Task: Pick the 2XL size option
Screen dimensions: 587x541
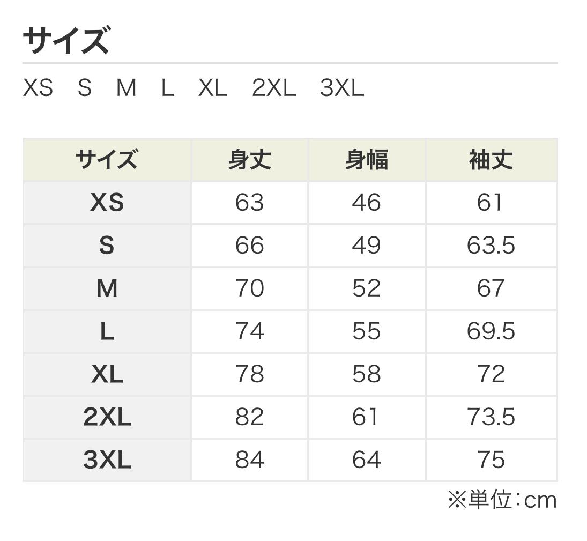Action: pos(273,88)
